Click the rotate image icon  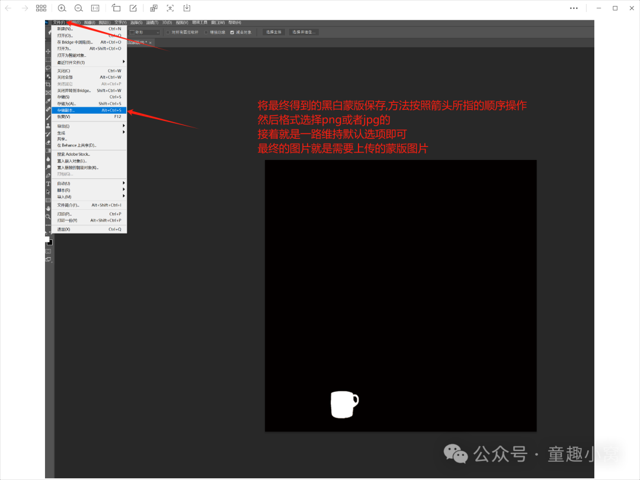(x=116, y=8)
